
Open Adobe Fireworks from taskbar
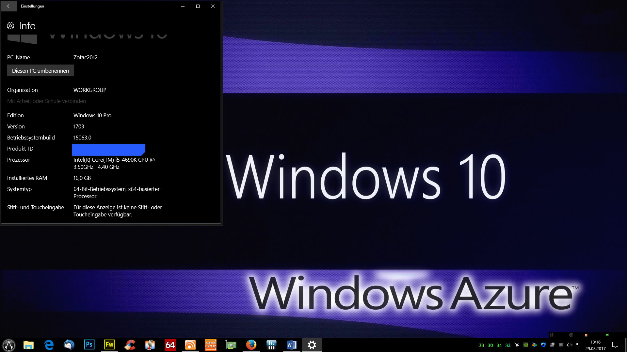(109, 345)
